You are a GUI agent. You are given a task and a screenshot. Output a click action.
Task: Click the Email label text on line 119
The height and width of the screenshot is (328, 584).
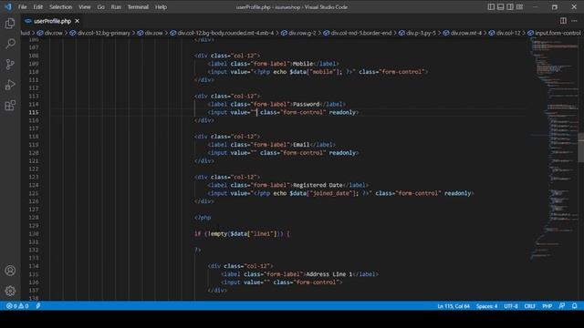coord(301,145)
